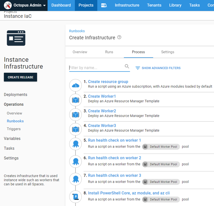
Task: Select Variables in the left sidebar
Action: pos(12,138)
